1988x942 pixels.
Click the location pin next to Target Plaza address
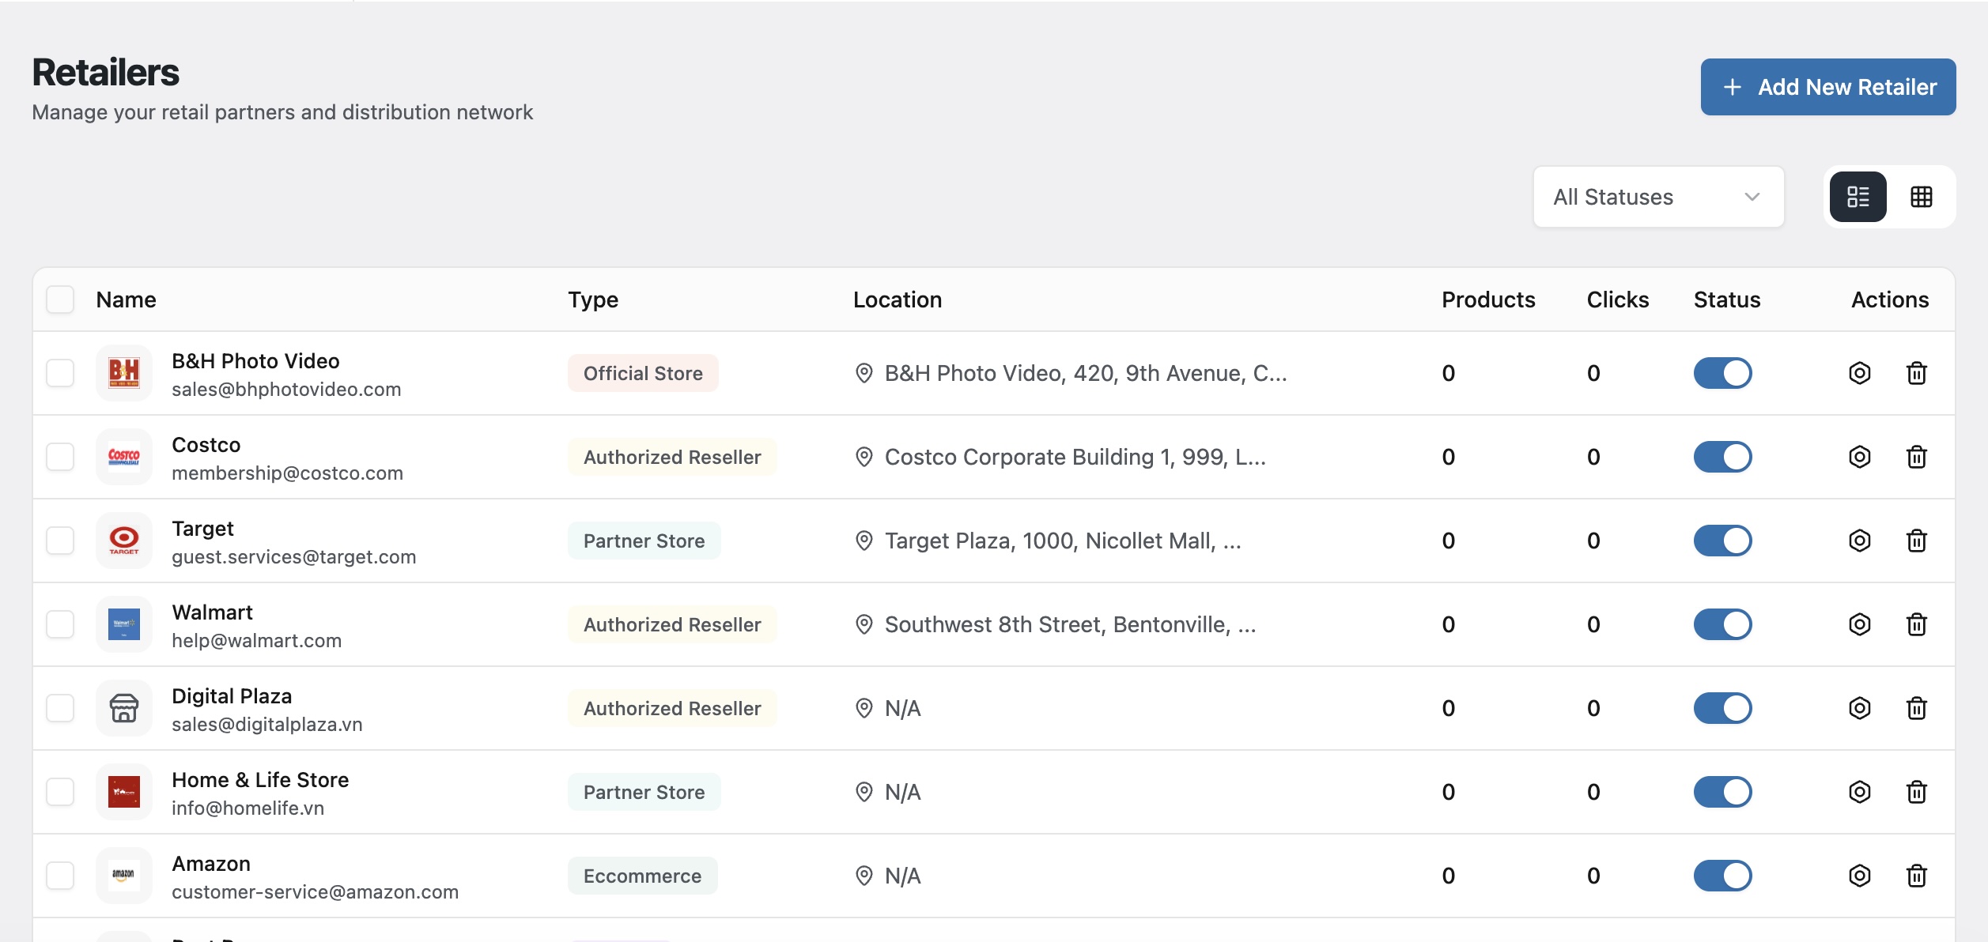click(x=864, y=541)
